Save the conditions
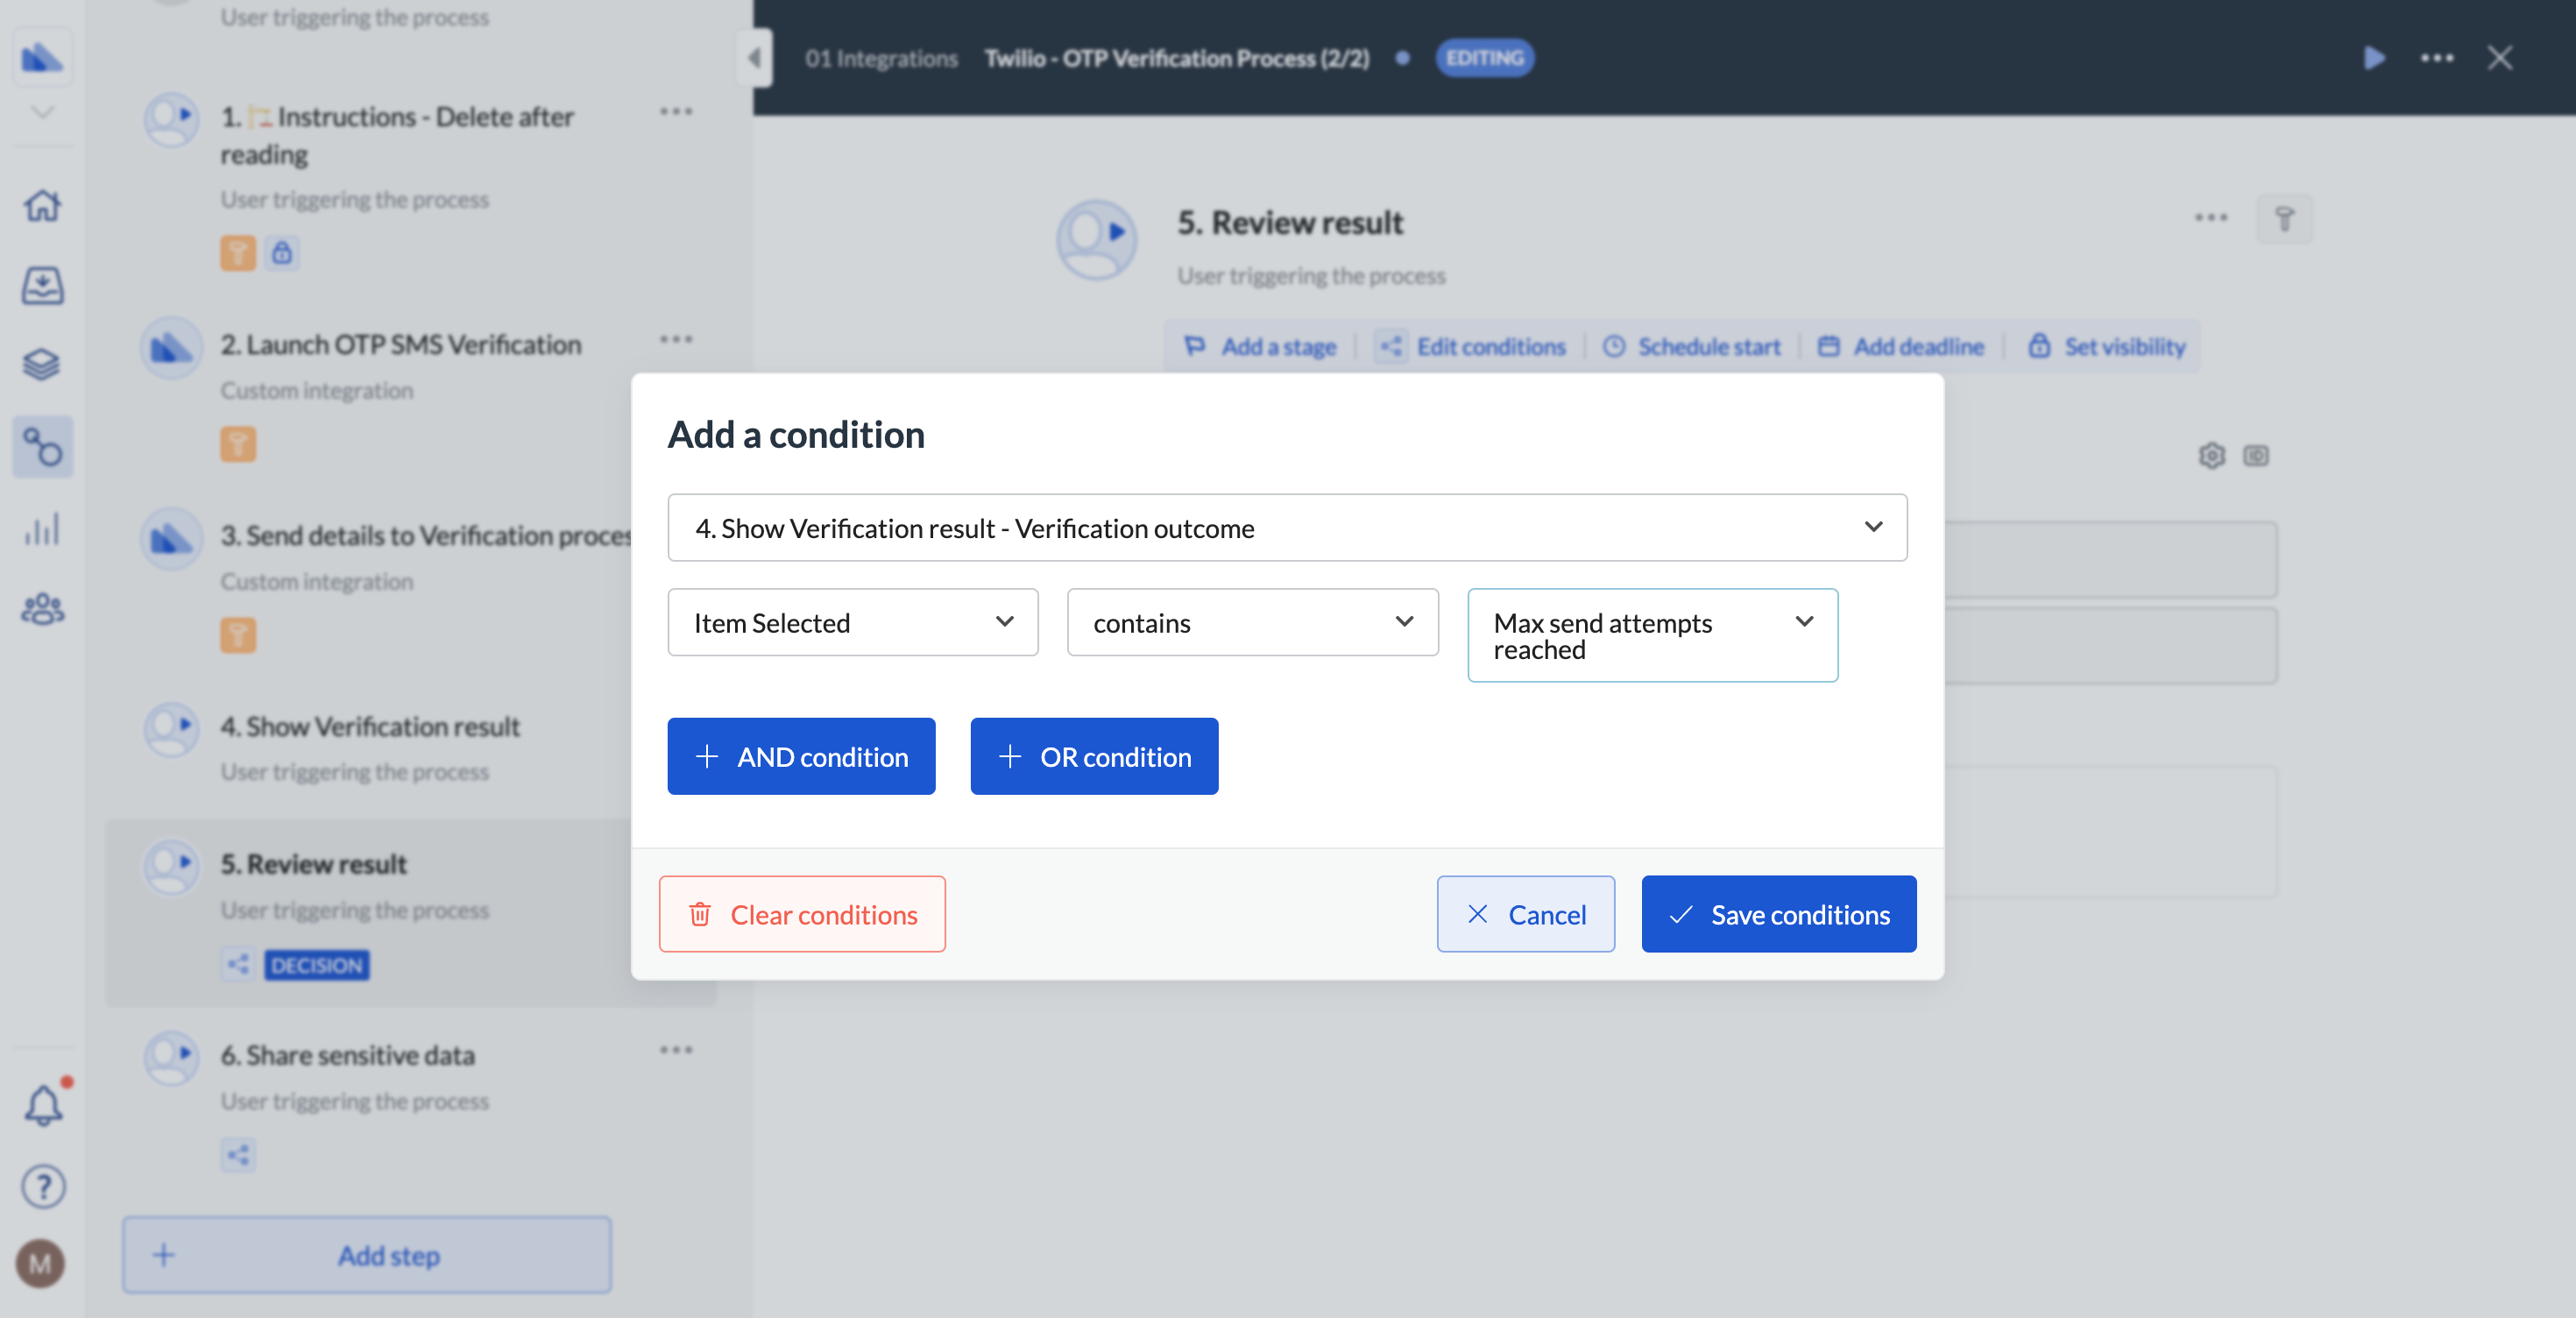Viewport: 2576px width, 1318px height. (1778, 913)
